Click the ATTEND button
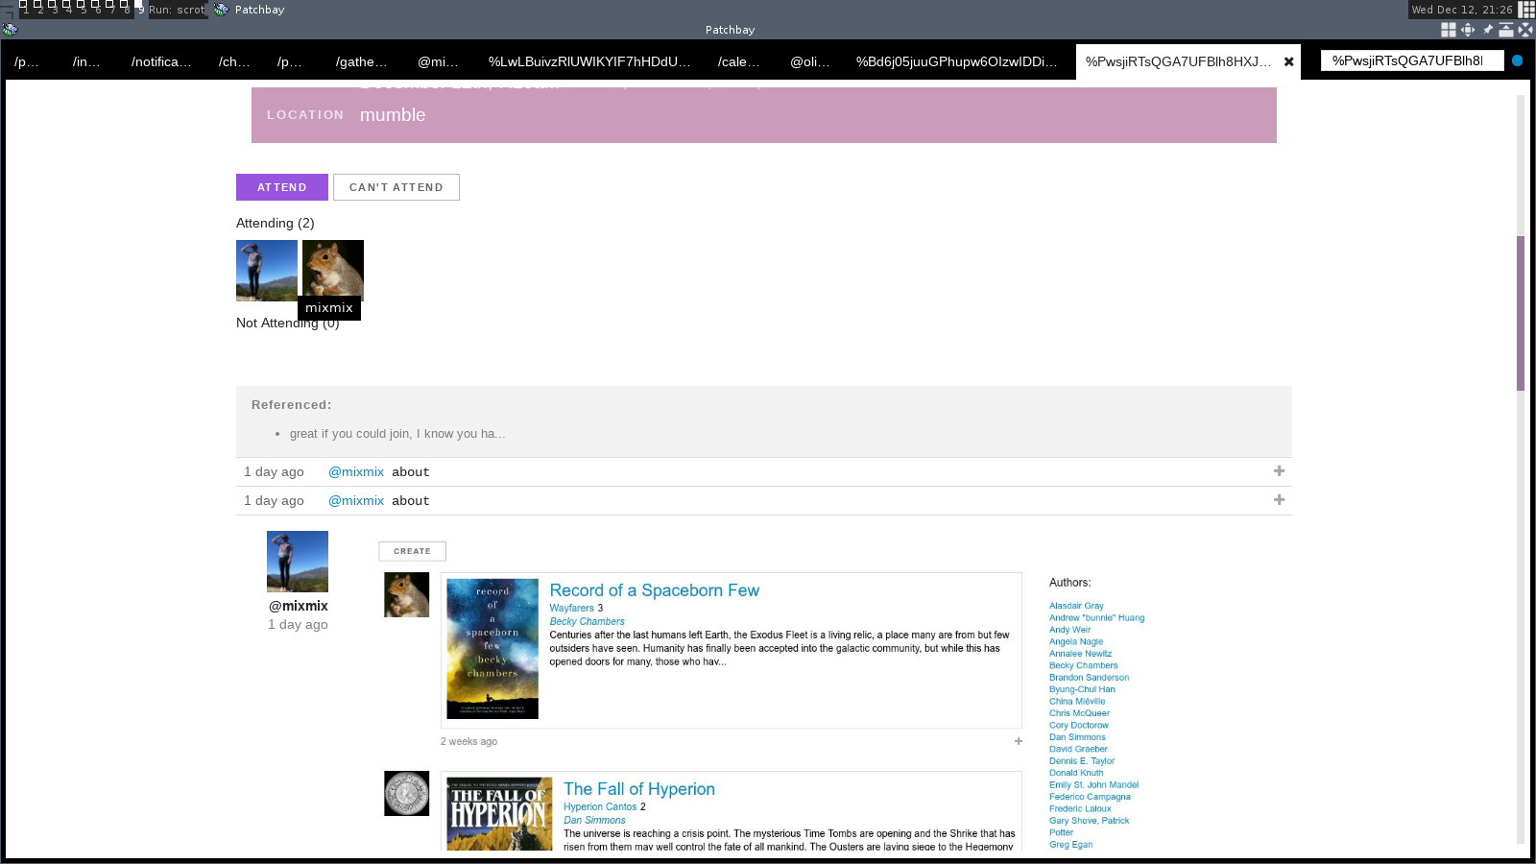The width and height of the screenshot is (1536, 864). [282, 187]
